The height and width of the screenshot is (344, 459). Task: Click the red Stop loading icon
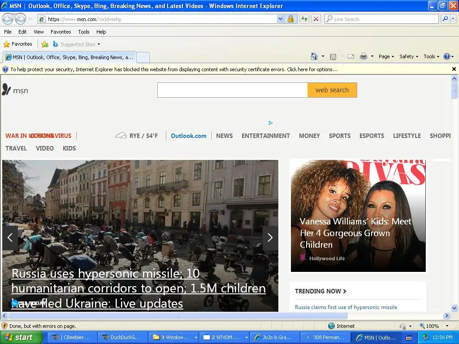click(316, 19)
